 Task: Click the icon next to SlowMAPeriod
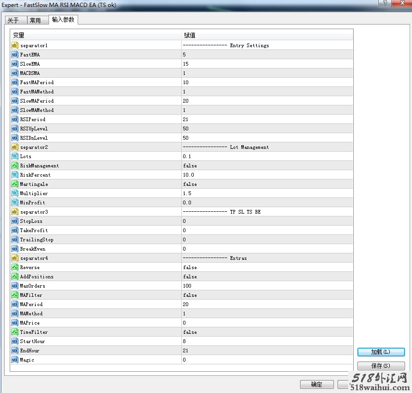(15, 101)
